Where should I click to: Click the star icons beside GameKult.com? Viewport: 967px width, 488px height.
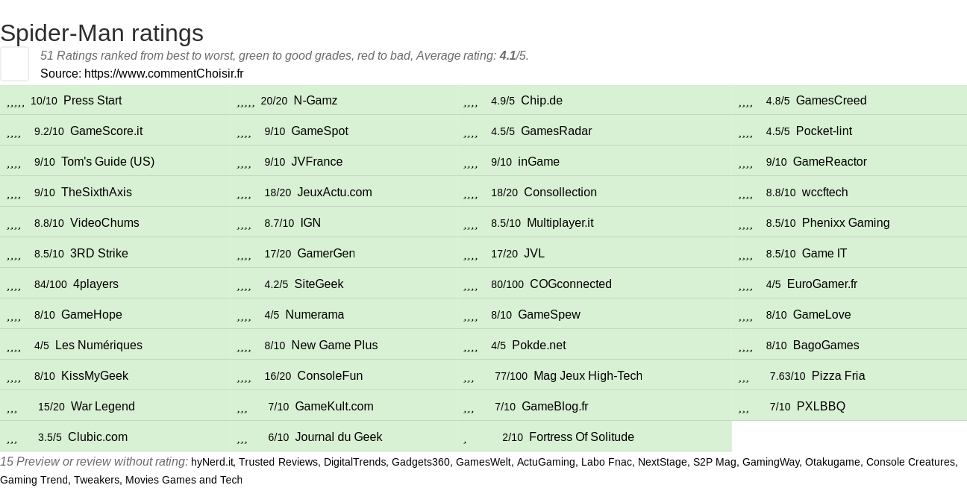tap(242, 408)
